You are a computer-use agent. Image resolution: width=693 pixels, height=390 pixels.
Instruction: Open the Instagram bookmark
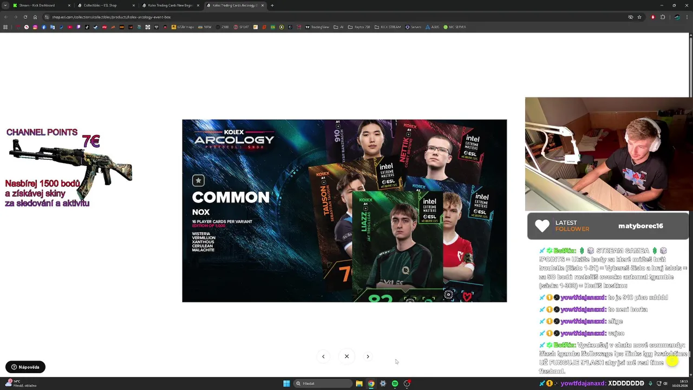[35, 27]
